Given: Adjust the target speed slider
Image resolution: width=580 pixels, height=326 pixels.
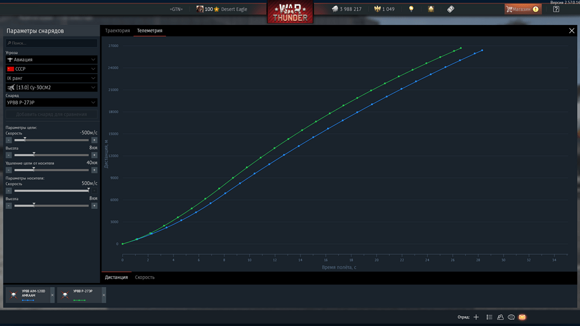Looking at the screenshot, I should pos(52,140).
